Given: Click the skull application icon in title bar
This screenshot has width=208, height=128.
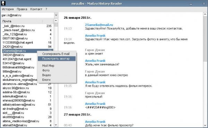Looking at the screenshot, I should pyautogui.click(x=3, y=3).
